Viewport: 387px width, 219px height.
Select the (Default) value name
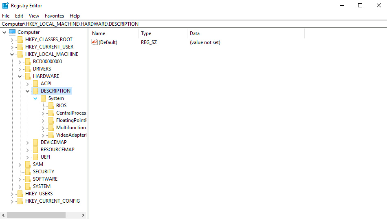(x=108, y=42)
